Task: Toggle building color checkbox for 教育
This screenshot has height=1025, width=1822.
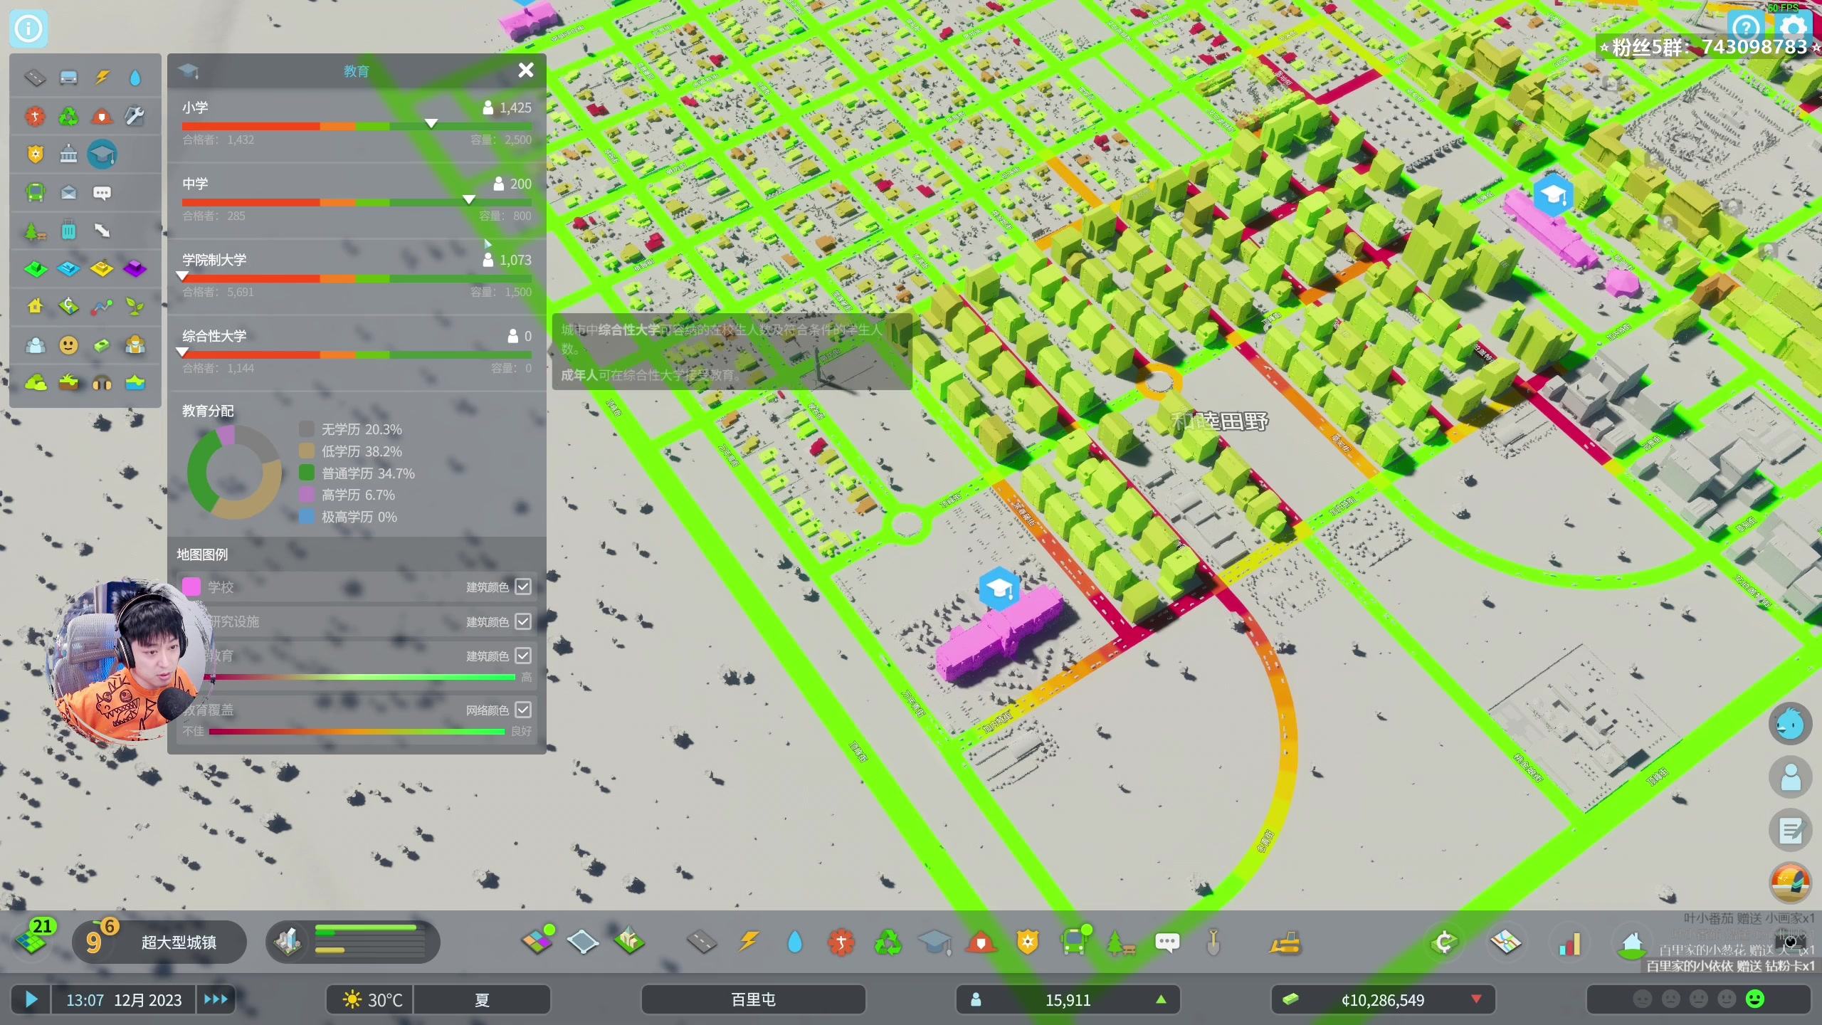Action: click(x=523, y=655)
